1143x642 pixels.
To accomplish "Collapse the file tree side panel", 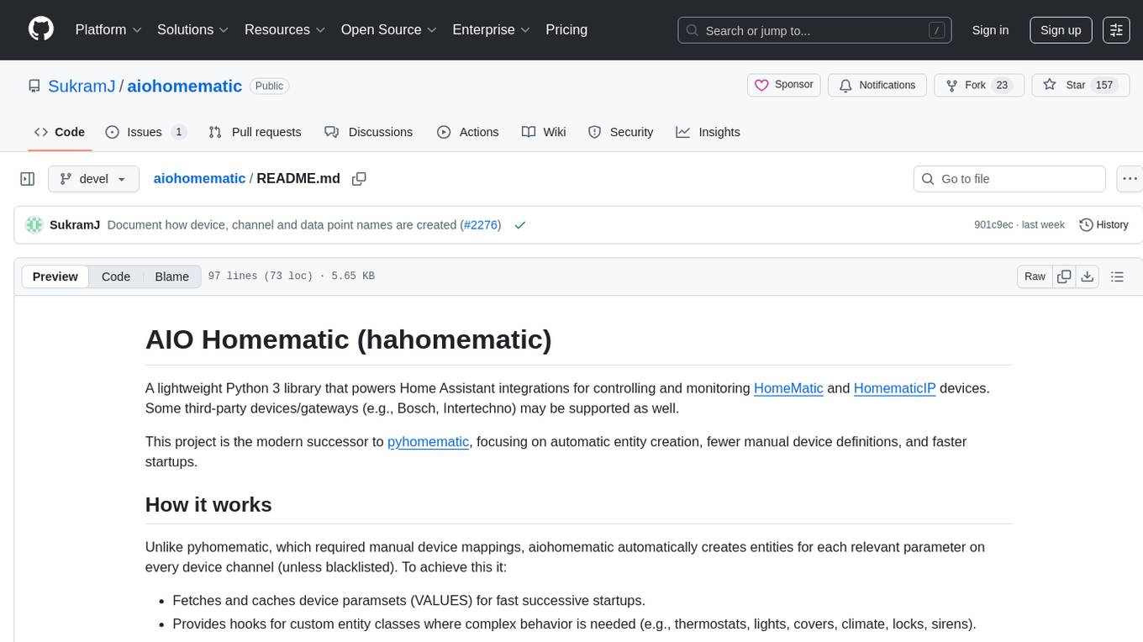I will pyautogui.click(x=28, y=179).
